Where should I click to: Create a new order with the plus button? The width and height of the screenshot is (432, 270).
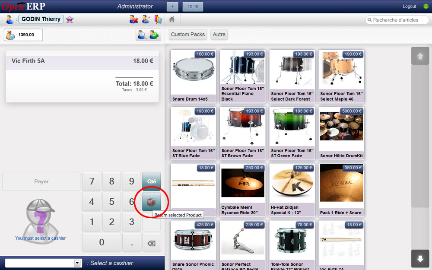(172, 6)
